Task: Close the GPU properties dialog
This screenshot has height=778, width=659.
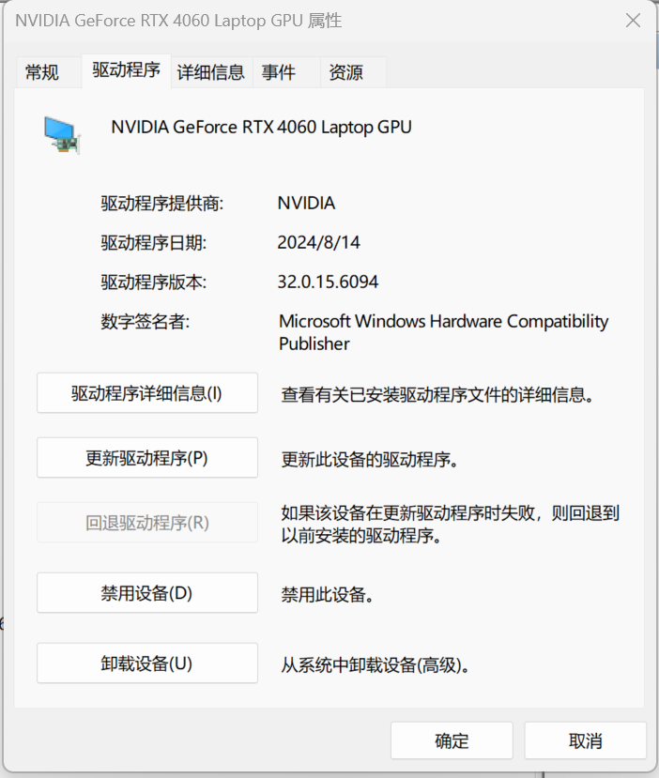Action: pyautogui.click(x=634, y=21)
